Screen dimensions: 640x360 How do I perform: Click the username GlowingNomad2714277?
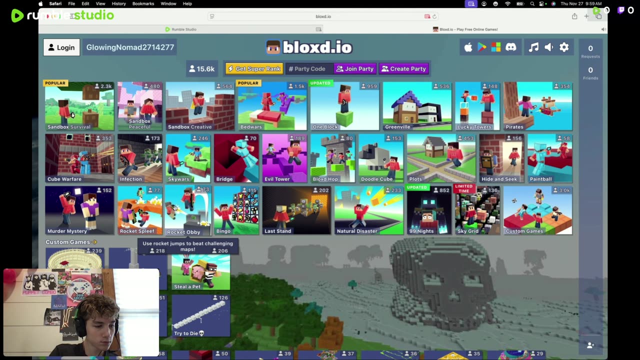[130, 47]
